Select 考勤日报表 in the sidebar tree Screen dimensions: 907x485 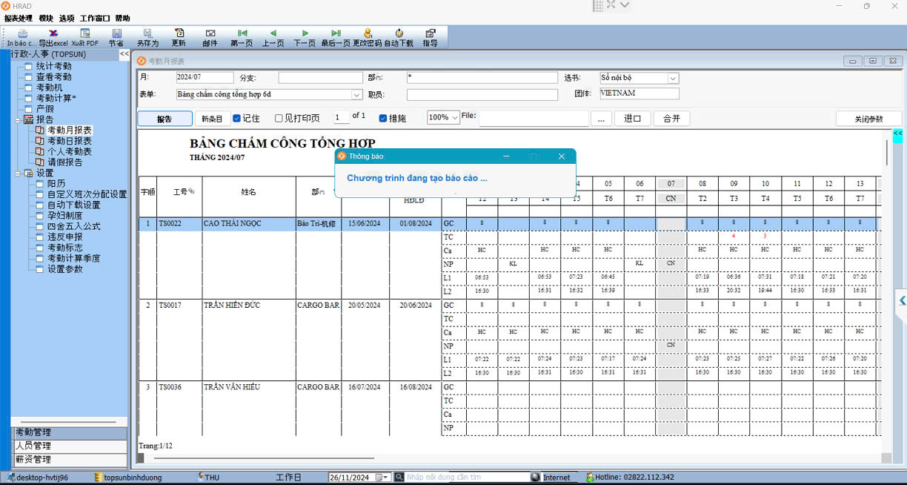click(70, 141)
